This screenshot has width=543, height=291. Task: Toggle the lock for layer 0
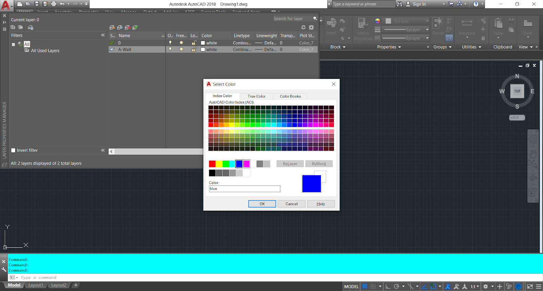click(x=194, y=43)
